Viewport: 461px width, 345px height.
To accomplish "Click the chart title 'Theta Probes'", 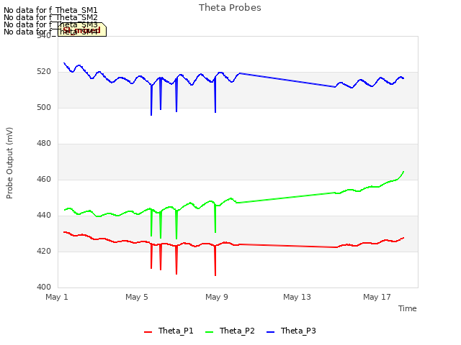I will tap(230, 8).
